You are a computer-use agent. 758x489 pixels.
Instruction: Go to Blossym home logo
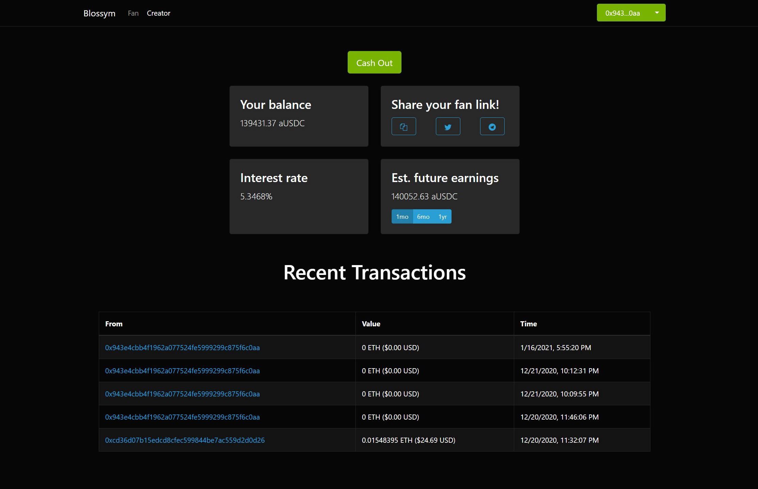[x=99, y=13]
